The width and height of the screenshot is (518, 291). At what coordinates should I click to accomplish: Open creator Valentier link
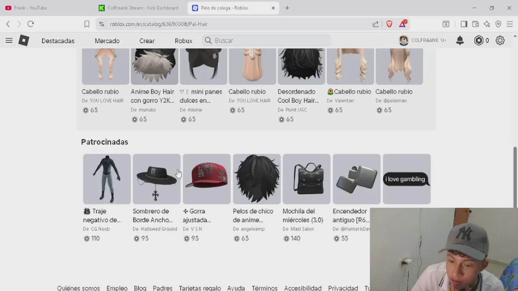[x=344, y=100]
